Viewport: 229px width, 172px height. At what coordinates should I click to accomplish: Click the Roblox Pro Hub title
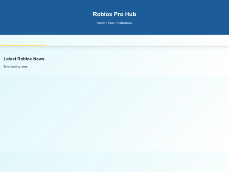point(114,14)
